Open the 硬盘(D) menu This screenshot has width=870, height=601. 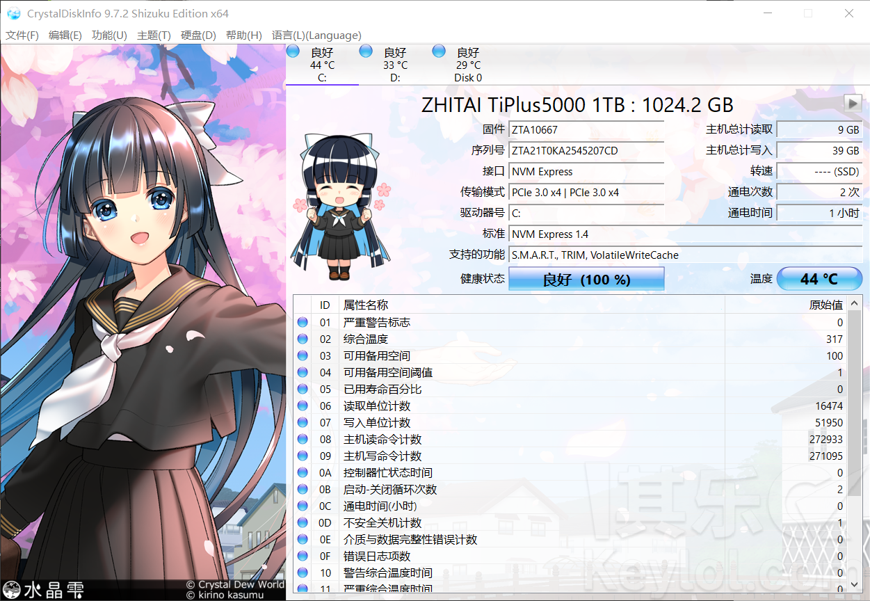pos(198,35)
